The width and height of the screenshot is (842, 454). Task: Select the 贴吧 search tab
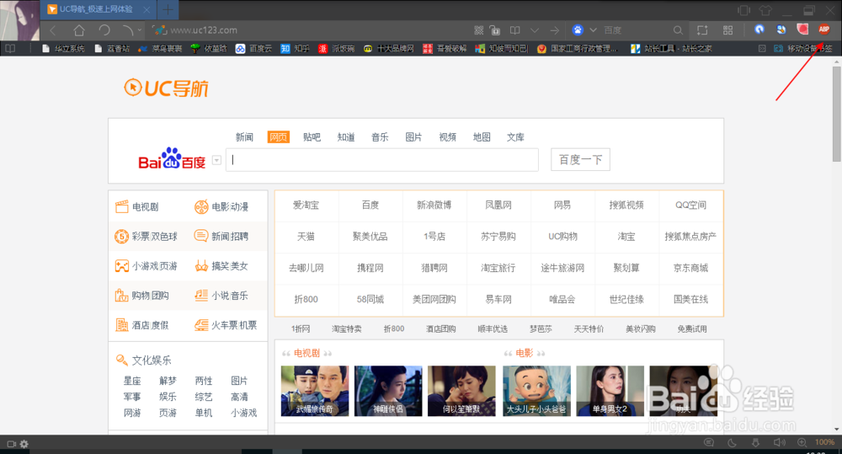[x=312, y=137]
